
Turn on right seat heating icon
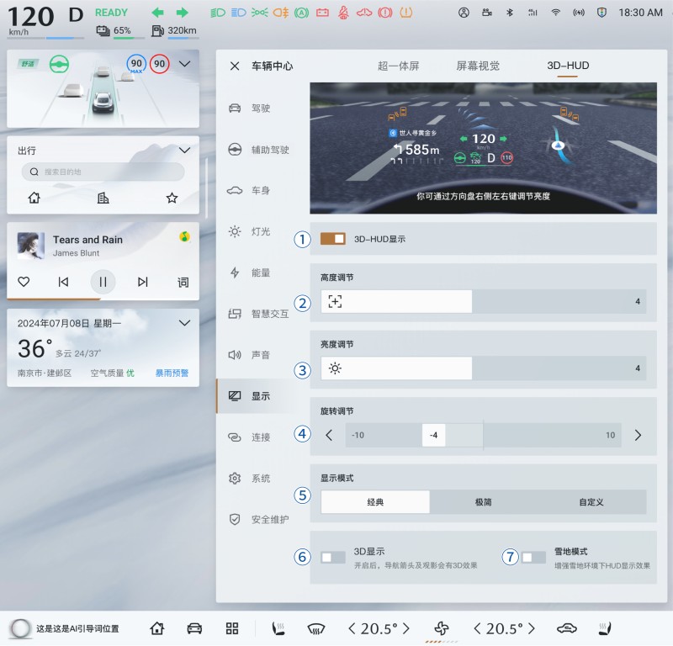click(605, 629)
